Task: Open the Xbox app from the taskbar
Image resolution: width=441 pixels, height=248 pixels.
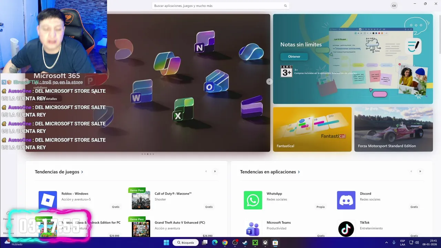Action: 265,242
